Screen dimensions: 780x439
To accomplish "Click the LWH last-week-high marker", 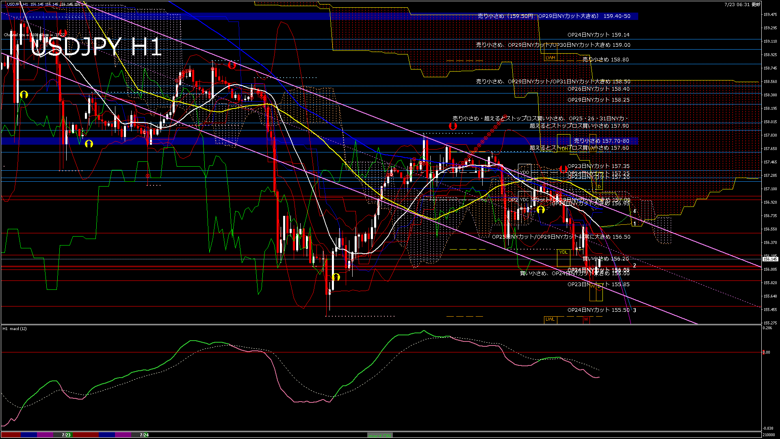I will (550, 58).
